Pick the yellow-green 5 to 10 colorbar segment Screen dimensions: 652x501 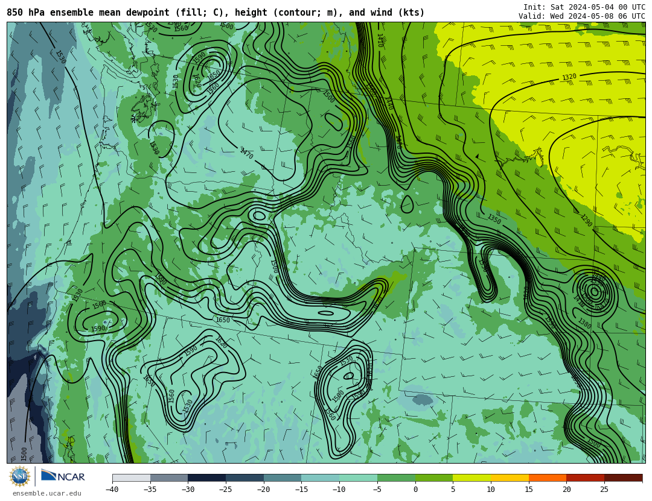[472, 477]
